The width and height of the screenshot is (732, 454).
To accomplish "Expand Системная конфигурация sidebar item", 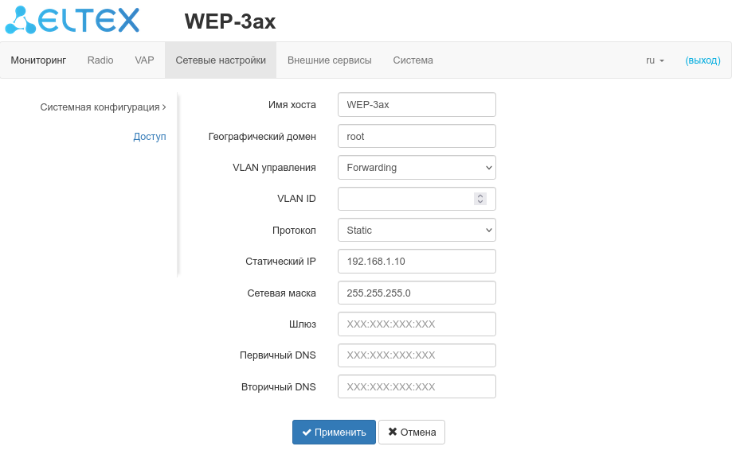I will 103,107.
